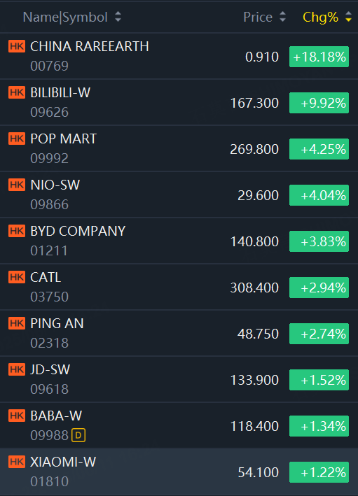Viewport: 358px width, 496px height.
Task: Click symbol code 09988
Action: (x=50, y=436)
